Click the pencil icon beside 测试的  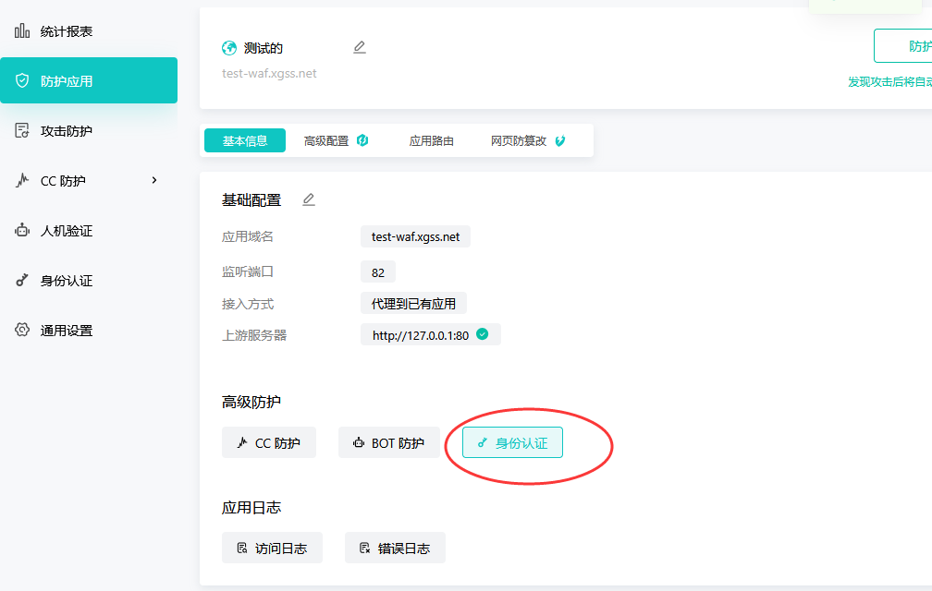pos(360,47)
